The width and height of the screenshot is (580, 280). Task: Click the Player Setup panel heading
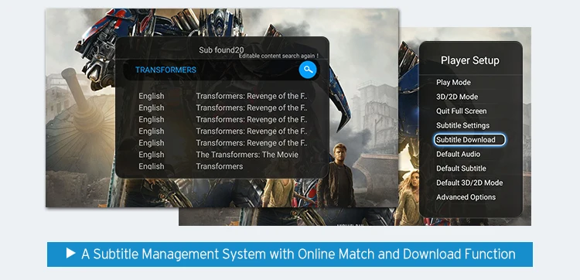469,60
